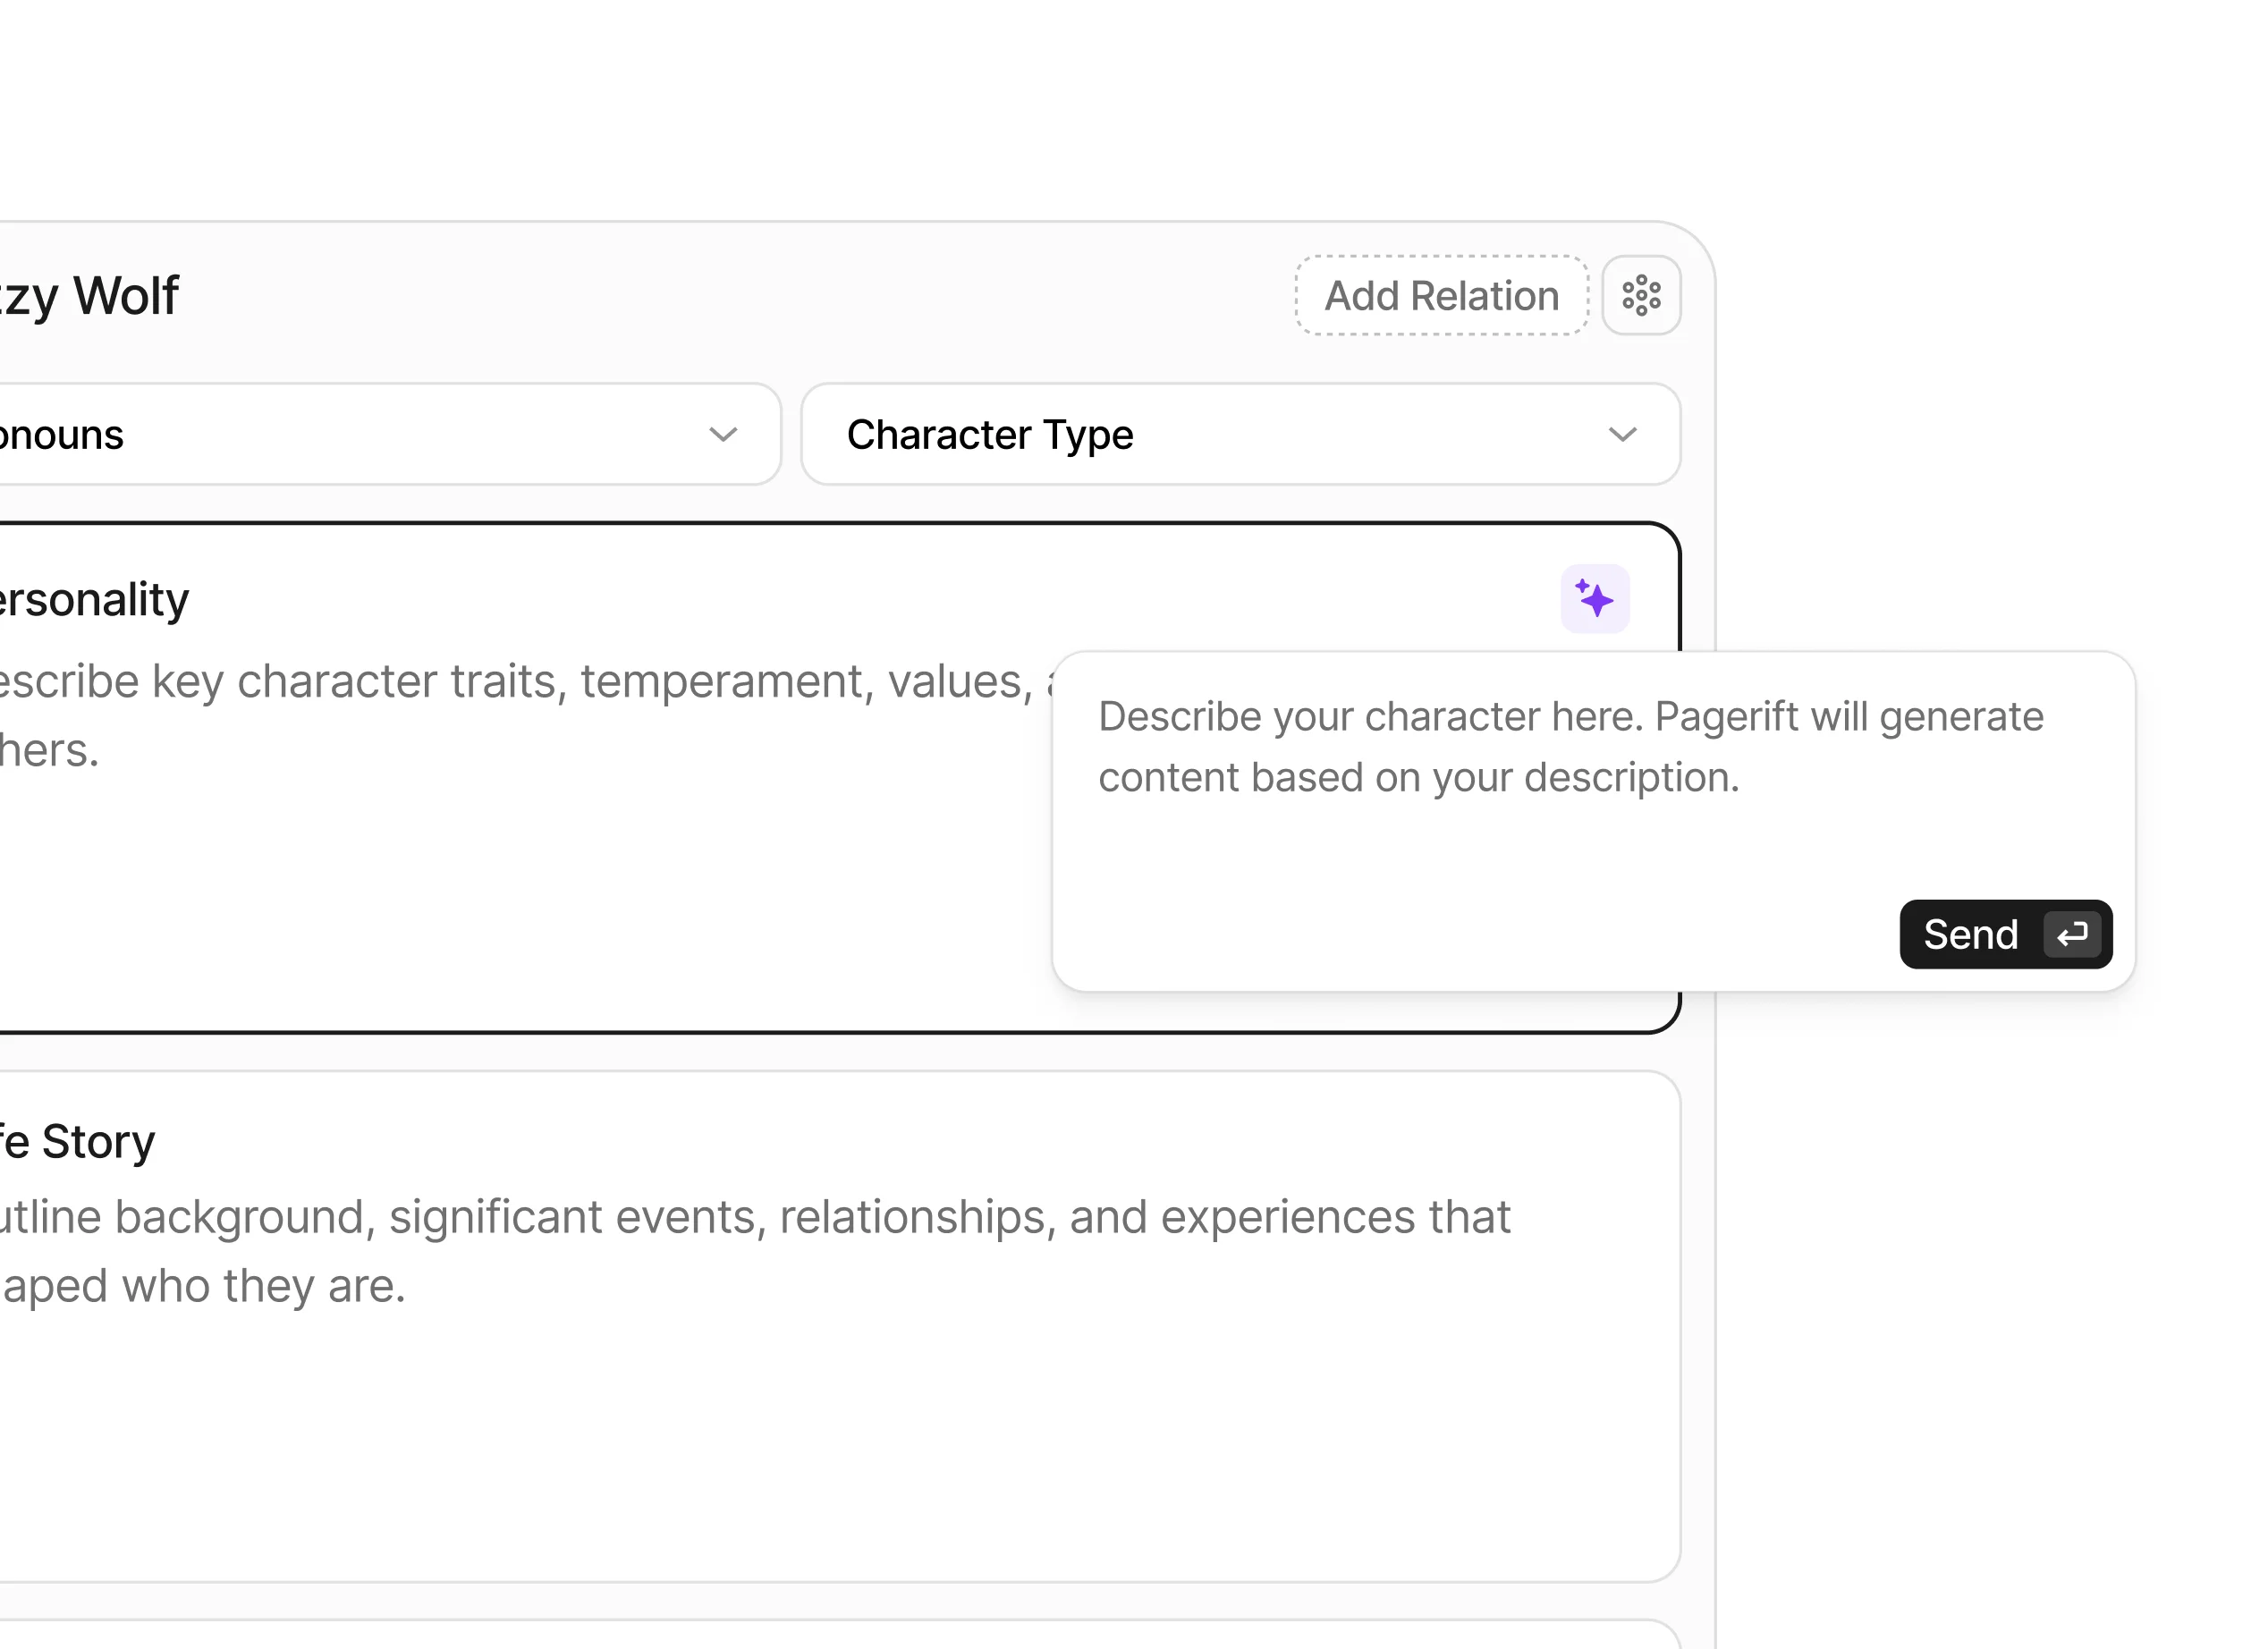Click empty space left of Send button
Screen dimensions: 2268x1649
coord(1480,934)
